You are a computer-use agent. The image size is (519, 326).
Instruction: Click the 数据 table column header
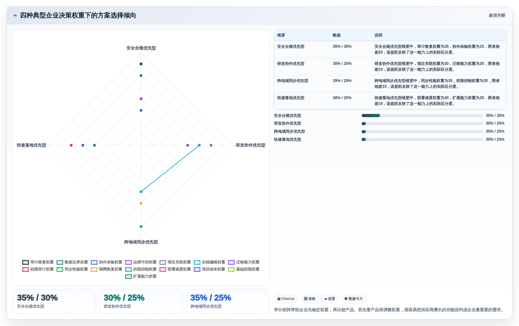337,35
